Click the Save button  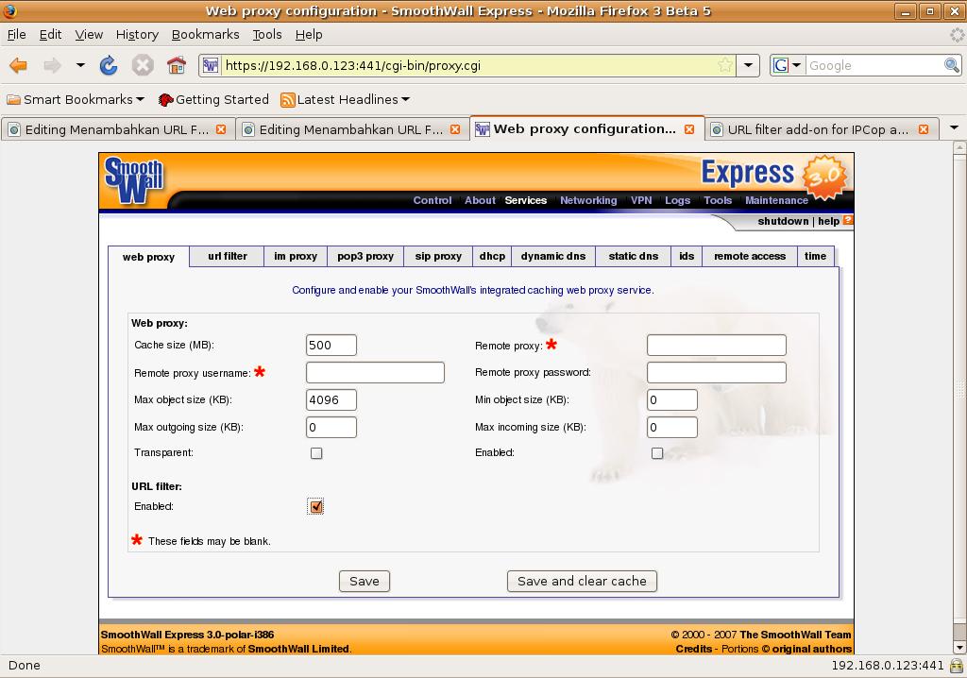(x=365, y=581)
